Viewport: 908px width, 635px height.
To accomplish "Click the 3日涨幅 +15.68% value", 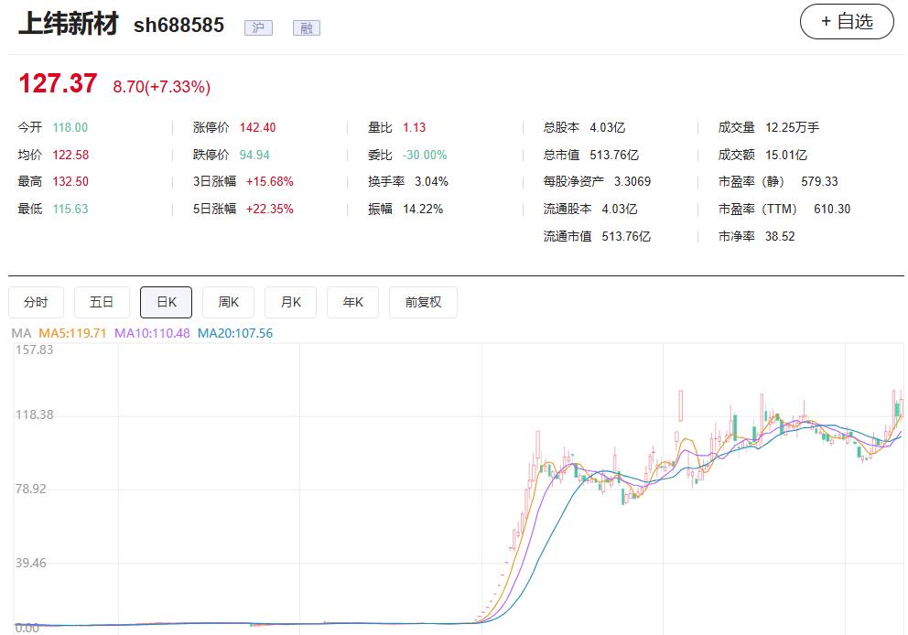I will (272, 181).
